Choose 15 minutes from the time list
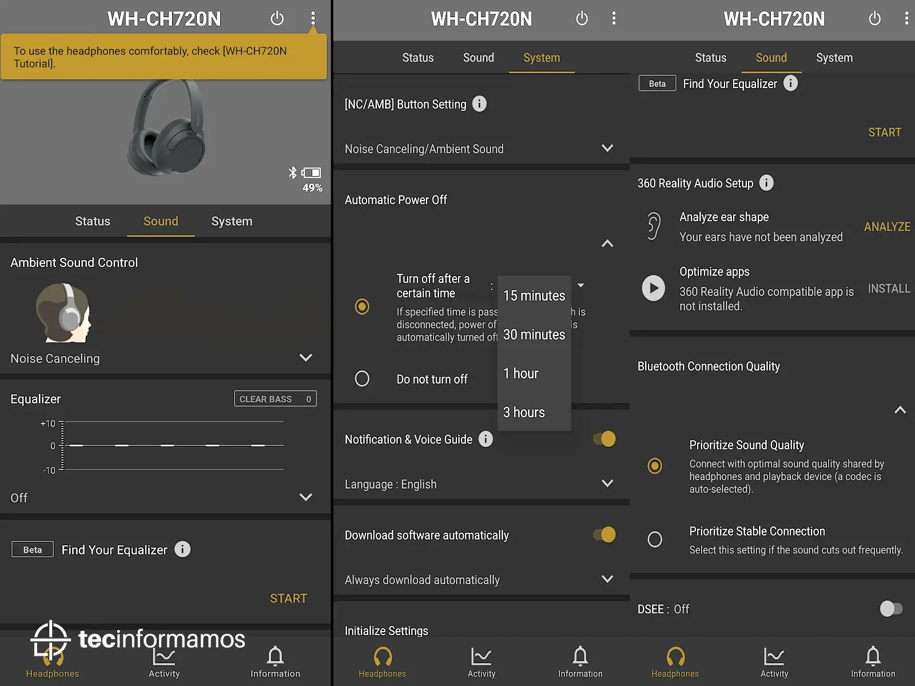 pos(534,296)
